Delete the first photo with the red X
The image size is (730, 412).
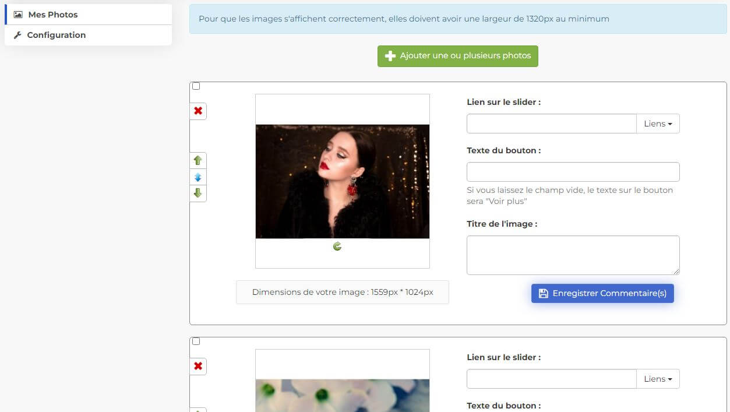(x=198, y=111)
